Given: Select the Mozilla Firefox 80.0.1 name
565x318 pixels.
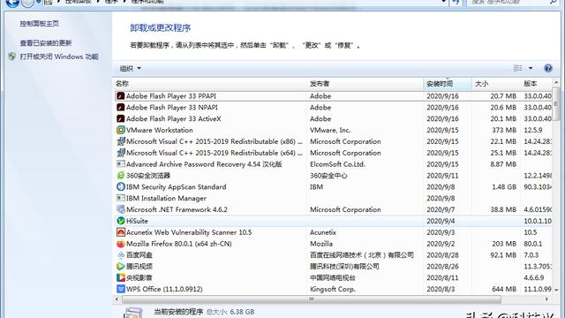Looking at the screenshot, I should point(178,244).
